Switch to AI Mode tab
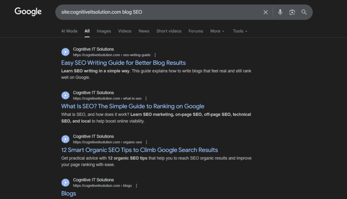This screenshot has height=199, width=347. [69, 31]
